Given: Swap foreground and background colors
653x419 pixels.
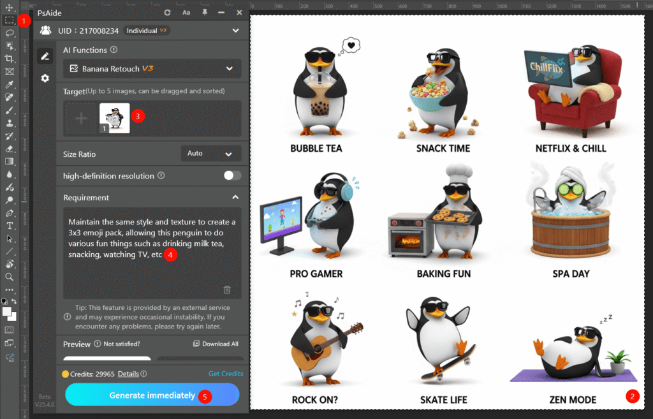Looking at the screenshot, I should 14,301.
